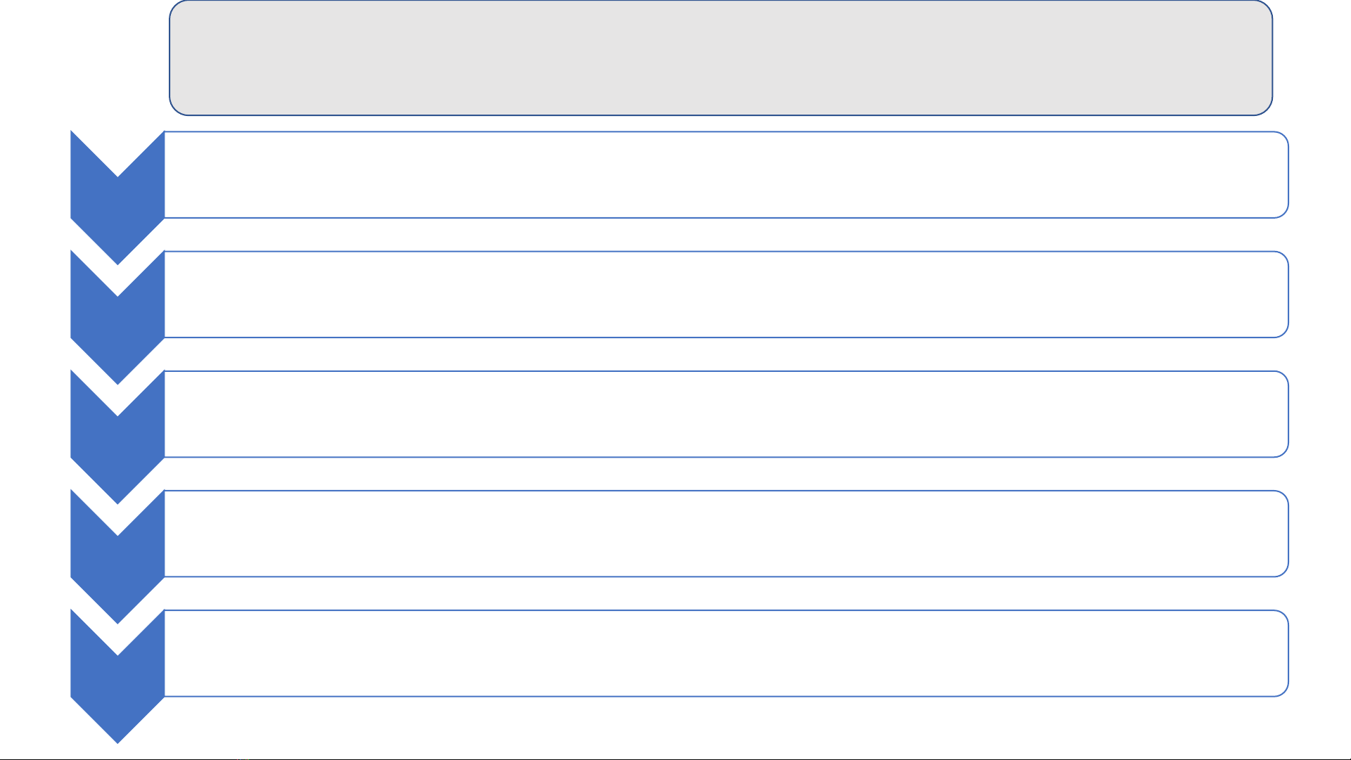Select the last white content box

click(x=726, y=653)
